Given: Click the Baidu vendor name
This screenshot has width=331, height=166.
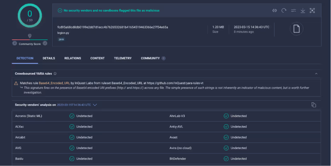Looking at the screenshot, I should pyautogui.click(x=19, y=159).
